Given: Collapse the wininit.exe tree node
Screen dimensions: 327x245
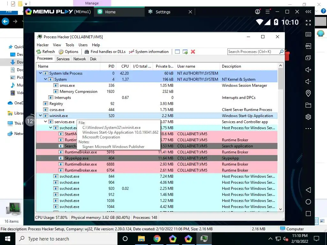Looking at the screenshot, I should (41, 115).
